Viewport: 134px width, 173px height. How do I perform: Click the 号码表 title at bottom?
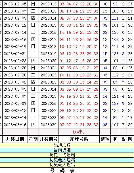point(62,170)
